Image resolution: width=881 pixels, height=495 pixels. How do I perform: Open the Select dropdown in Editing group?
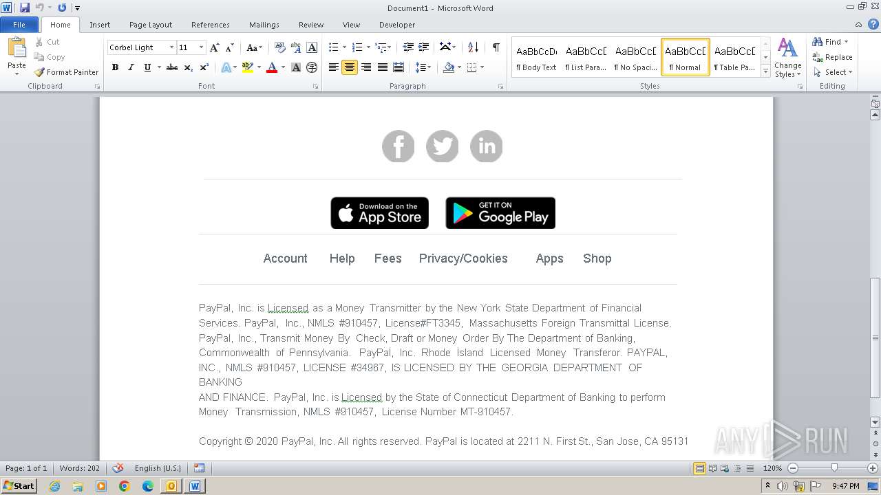(833, 72)
